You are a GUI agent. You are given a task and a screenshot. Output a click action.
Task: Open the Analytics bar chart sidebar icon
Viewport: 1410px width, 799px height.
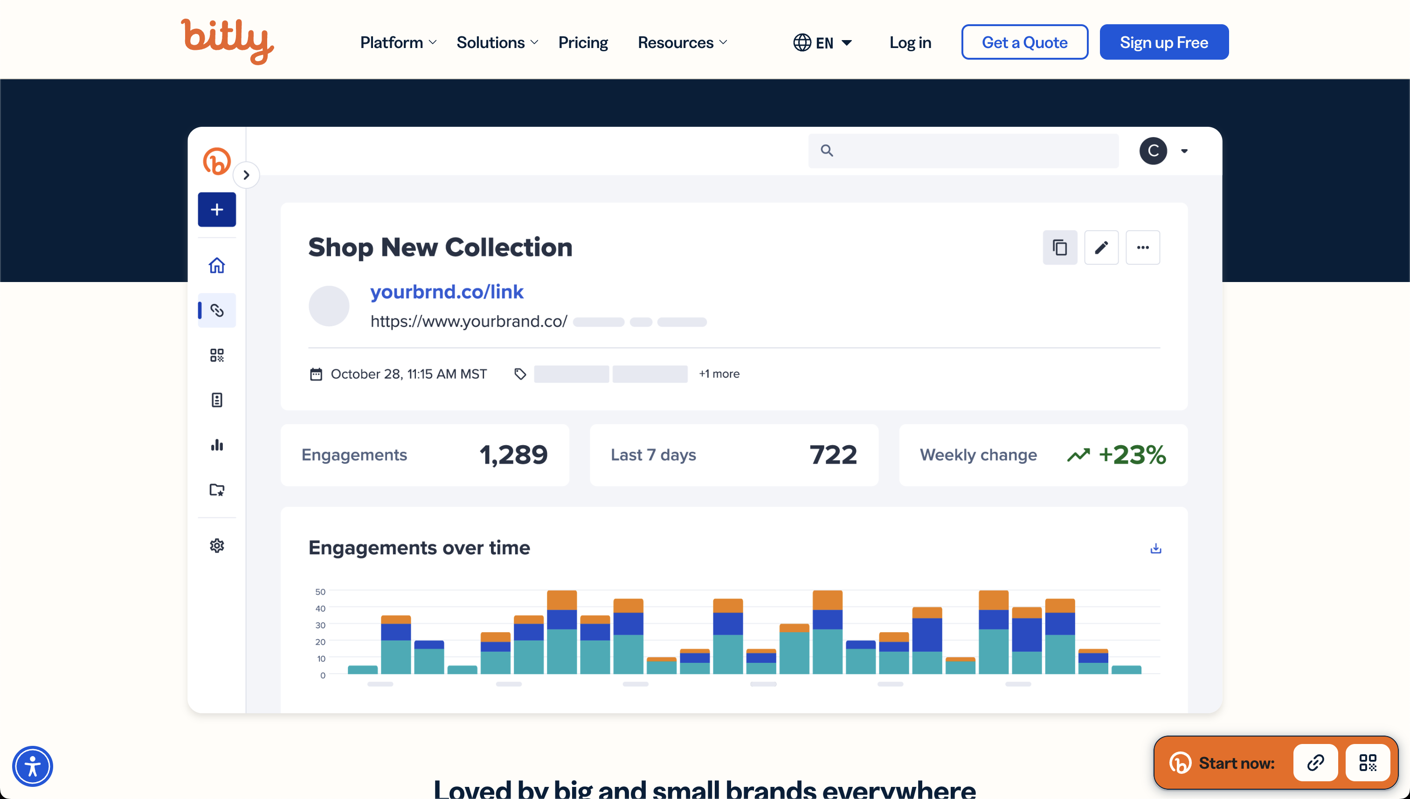click(217, 445)
